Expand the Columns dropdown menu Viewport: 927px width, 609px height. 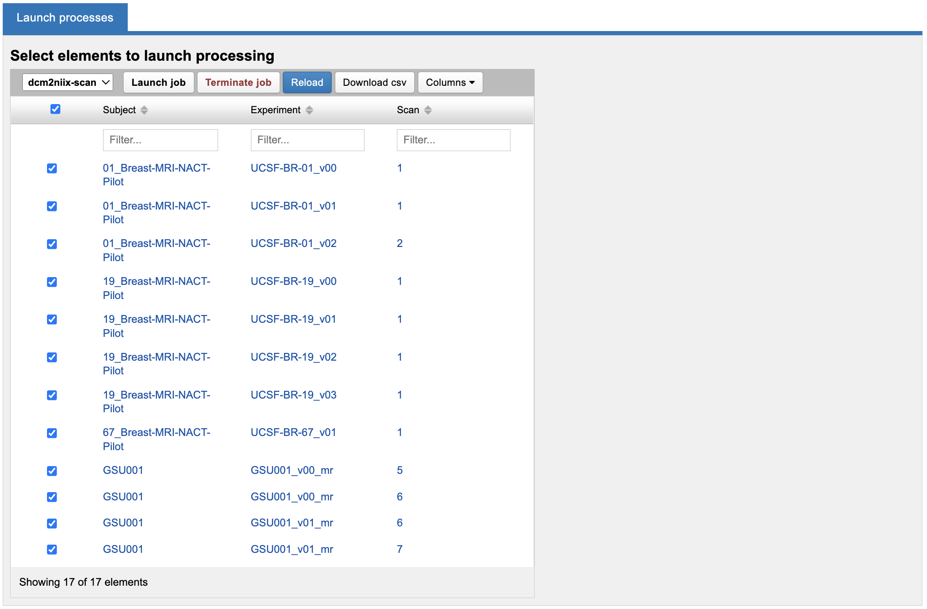pos(450,83)
